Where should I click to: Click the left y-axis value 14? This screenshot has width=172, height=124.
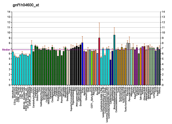[9, 12]
